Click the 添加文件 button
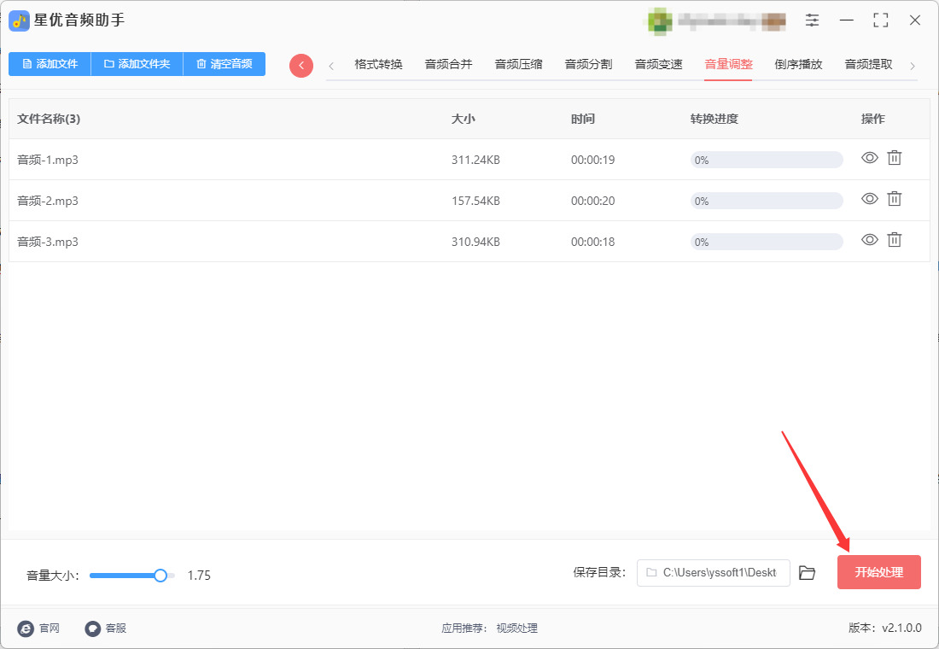Image resolution: width=939 pixels, height=649 pixels. 50,63
